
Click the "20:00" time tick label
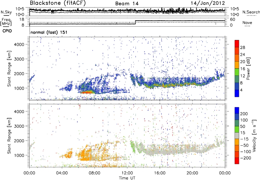[192, 173]
